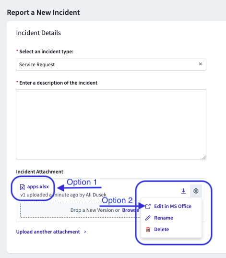Image resolution: width=226 pixels, height=258 pixels.
Task: Open the apps.xlsx file link
Action: click(x=38, y=186)
